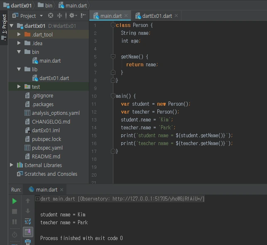The width and height of the screenshot is (267, 245).
Task: Click the Pause Output button
Action: tap(15, 222)
